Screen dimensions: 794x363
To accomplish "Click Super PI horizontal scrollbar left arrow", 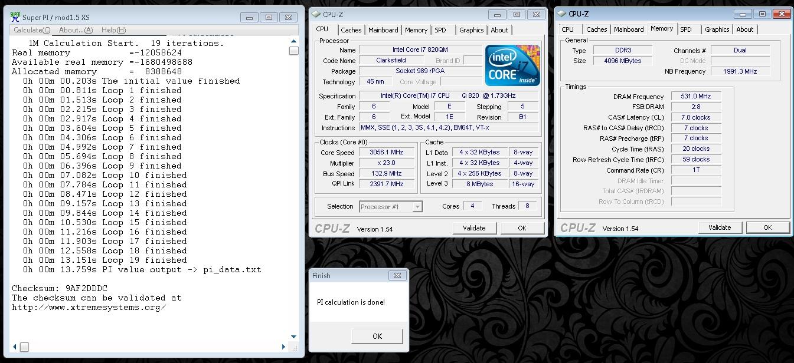I will [x=15, y=347].
